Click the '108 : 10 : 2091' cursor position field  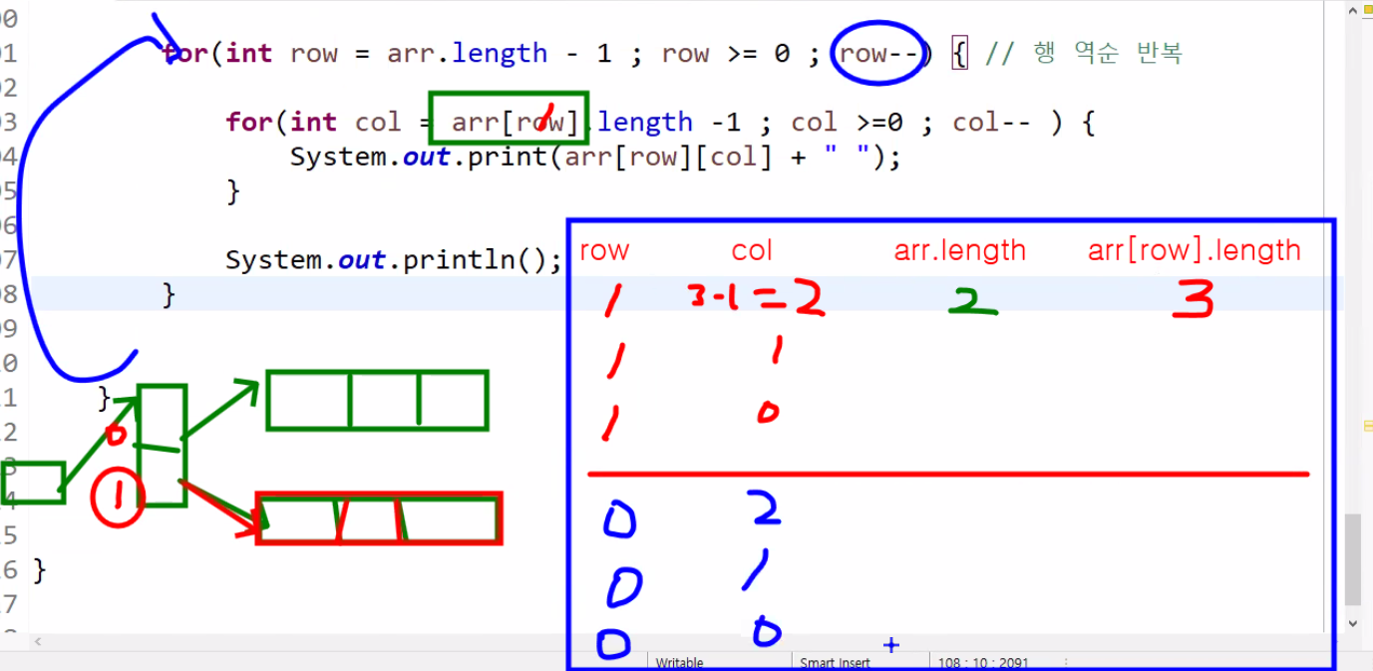click(x=981, y=663)
